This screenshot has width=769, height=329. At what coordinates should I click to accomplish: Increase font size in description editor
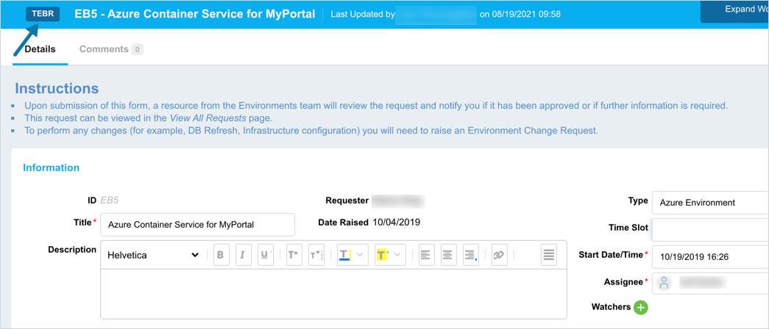(294, 255)
